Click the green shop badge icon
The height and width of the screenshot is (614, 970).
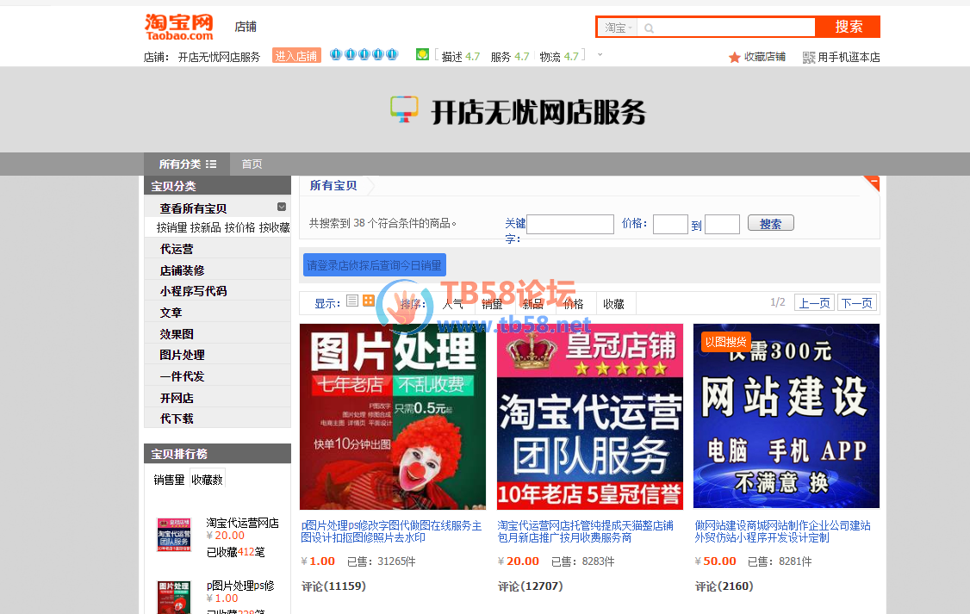(422, 55)
